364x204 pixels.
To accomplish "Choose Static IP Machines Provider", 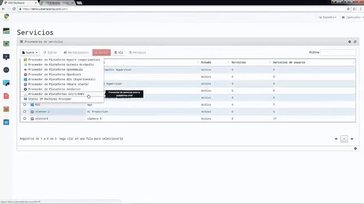I will 62,99.
